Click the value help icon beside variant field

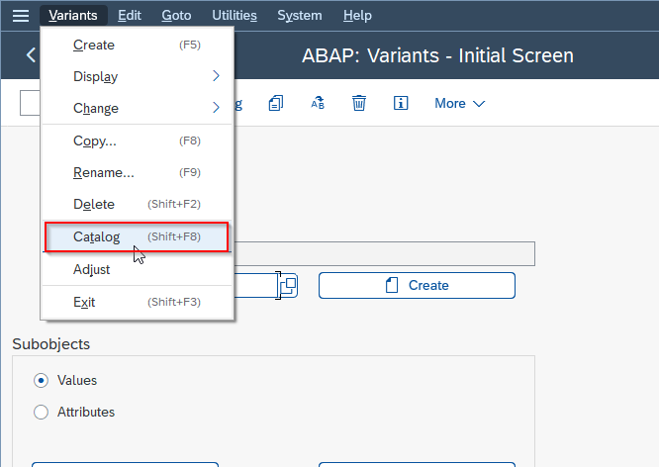(x=289, y=285)
